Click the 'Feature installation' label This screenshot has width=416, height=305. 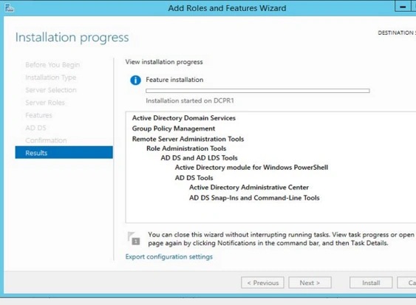coord(174,80)
